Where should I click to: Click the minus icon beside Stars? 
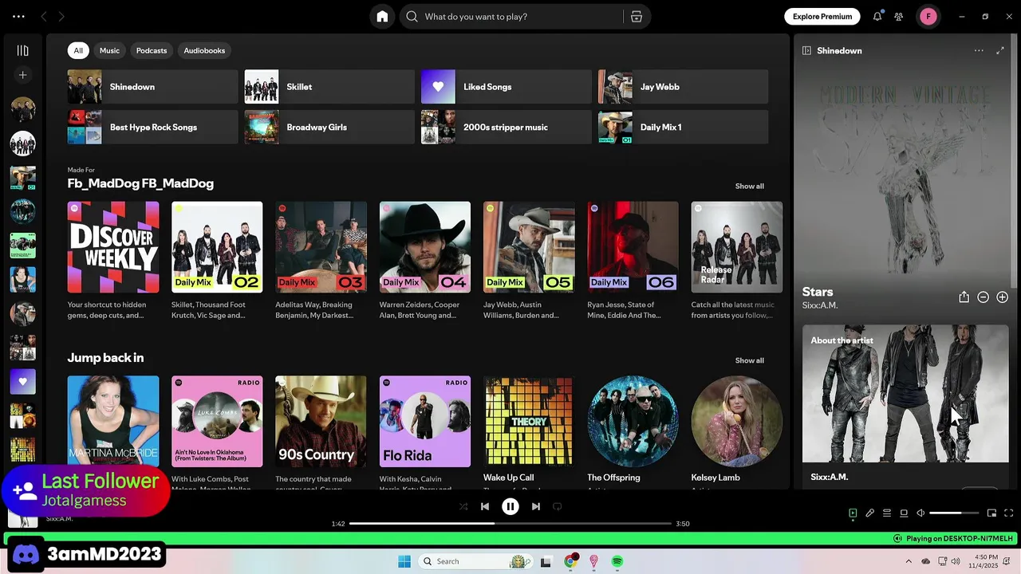pyautogui.click(x=984, y=297)
